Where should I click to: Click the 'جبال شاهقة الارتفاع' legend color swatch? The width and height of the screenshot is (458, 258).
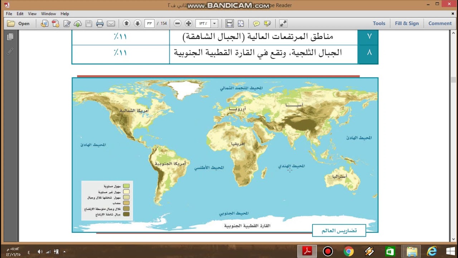126,214
